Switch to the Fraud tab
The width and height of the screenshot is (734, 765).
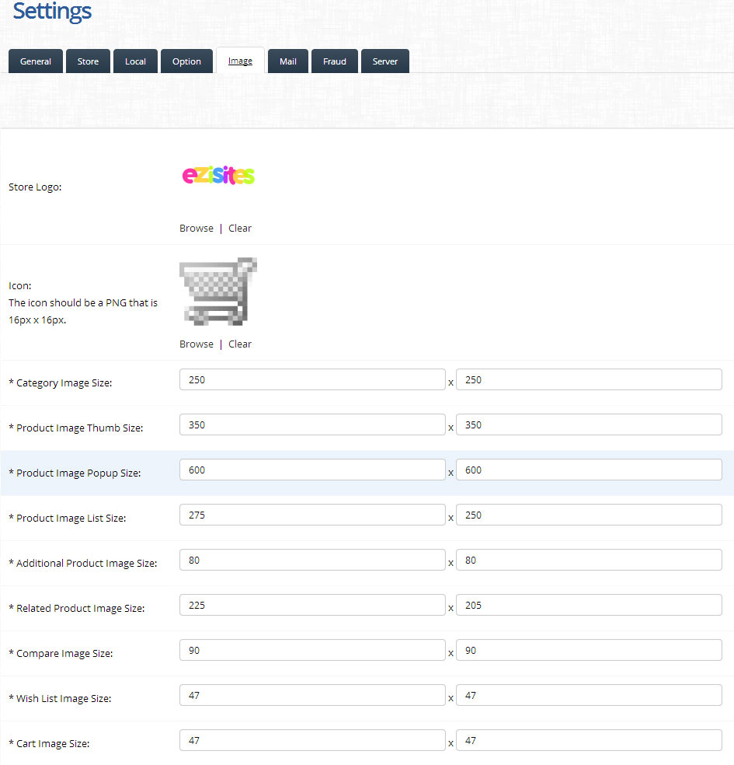click(x=334, y=61)
